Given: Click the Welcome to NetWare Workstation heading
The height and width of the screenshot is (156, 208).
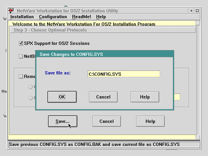Looking at the screenshot, I should click(x=84, y=24).
